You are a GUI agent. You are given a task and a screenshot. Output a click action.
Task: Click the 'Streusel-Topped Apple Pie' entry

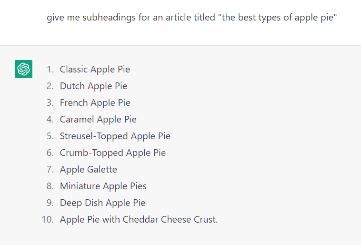pyautogui.click(x=115, y=136)
